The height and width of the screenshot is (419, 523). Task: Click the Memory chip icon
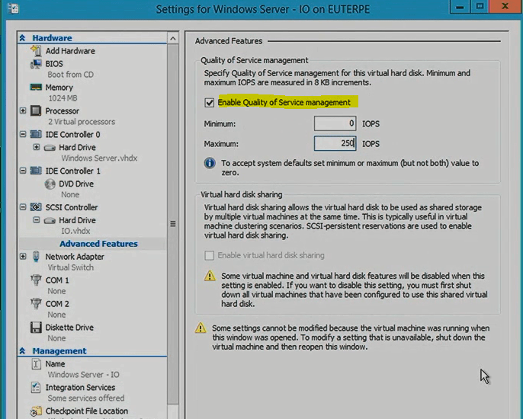click(36, 88)
